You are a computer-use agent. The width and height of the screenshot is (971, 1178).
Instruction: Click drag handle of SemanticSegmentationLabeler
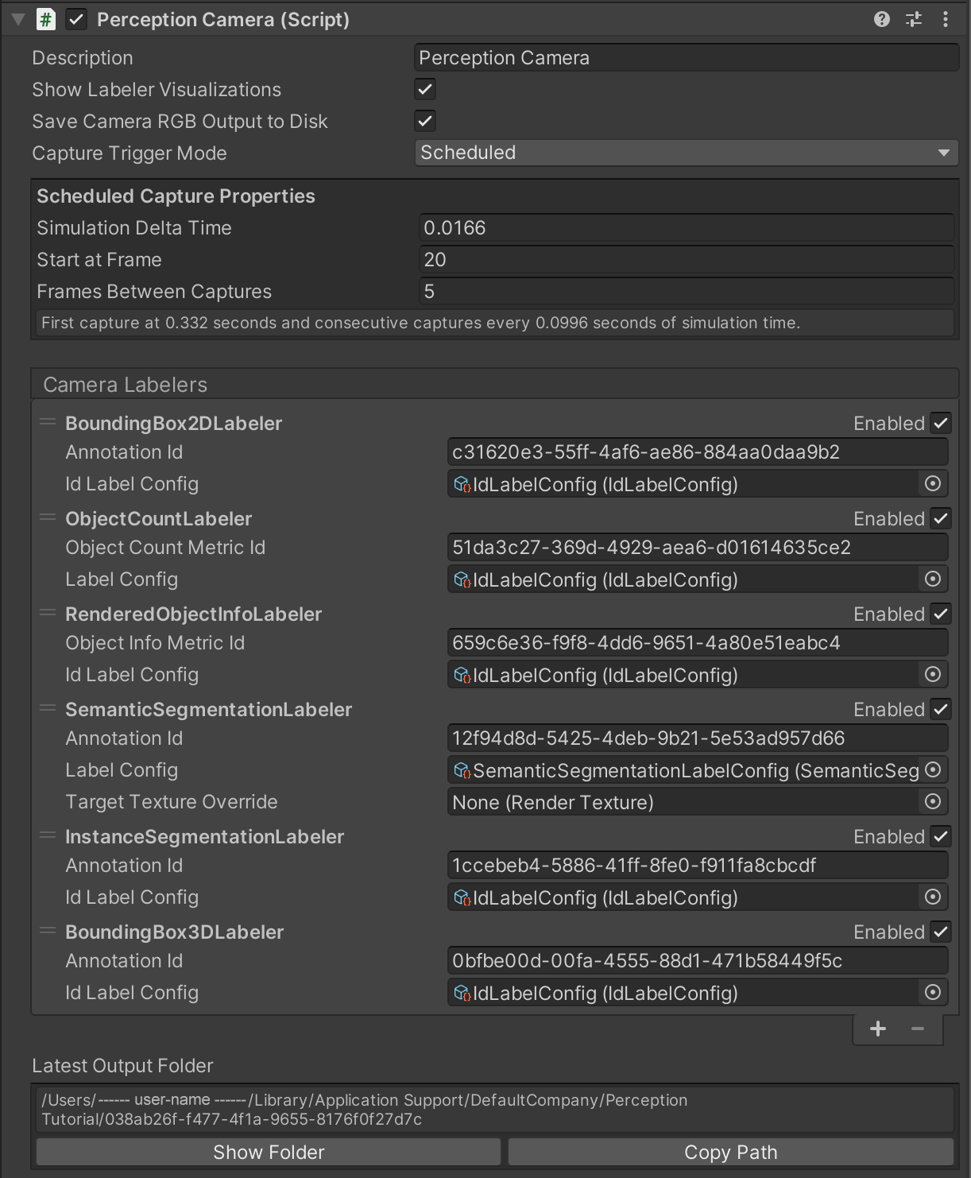[x=48, y=708]
